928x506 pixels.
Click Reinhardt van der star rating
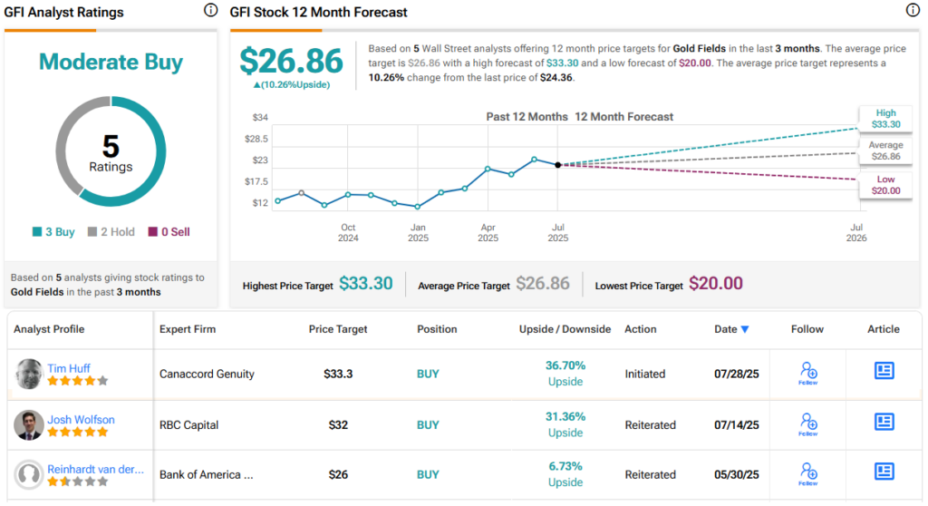[x=78, y=482]
